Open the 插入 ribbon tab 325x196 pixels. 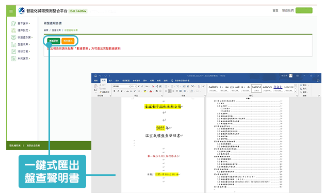(x=110, y=80)
